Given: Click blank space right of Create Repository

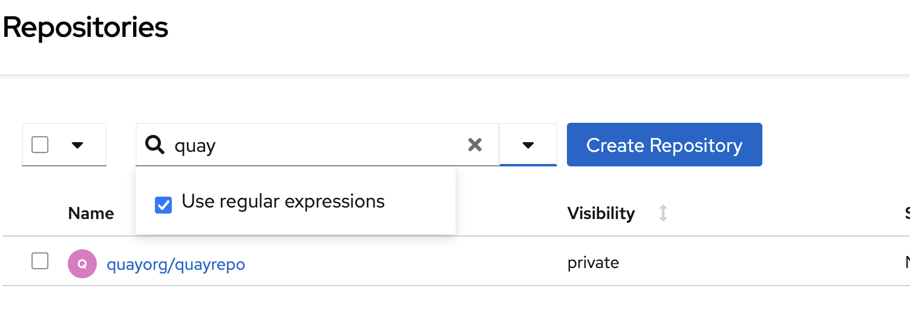Looking at the screenshot, I should (835, 145).
